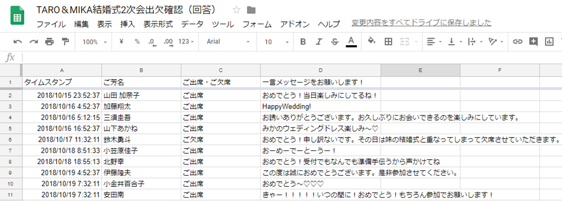
Task: Open the Arial font dropdown
Action: 228,42
